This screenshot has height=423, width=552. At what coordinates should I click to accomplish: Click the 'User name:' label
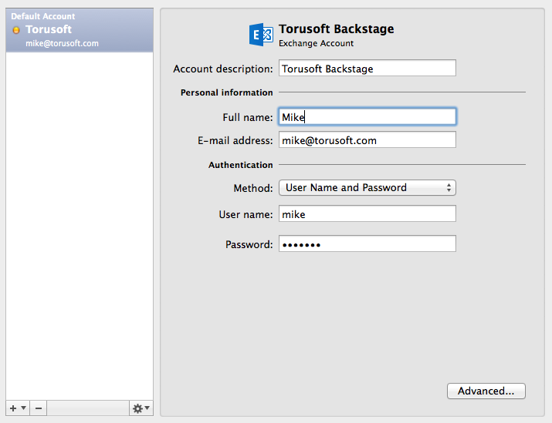tap(246, 214)
